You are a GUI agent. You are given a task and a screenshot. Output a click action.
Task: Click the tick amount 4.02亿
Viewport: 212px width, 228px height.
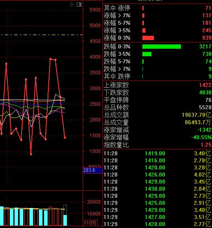(x=203, y=175)
